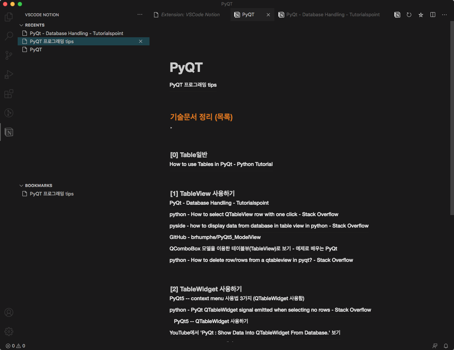Viewport: 454px width, 350px height.
Task: Click the [2] TableWidget 사용하기 heading
Action: pyautogui.click(x=206, y=289)
